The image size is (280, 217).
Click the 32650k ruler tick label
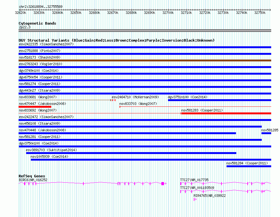coord(76,13)
